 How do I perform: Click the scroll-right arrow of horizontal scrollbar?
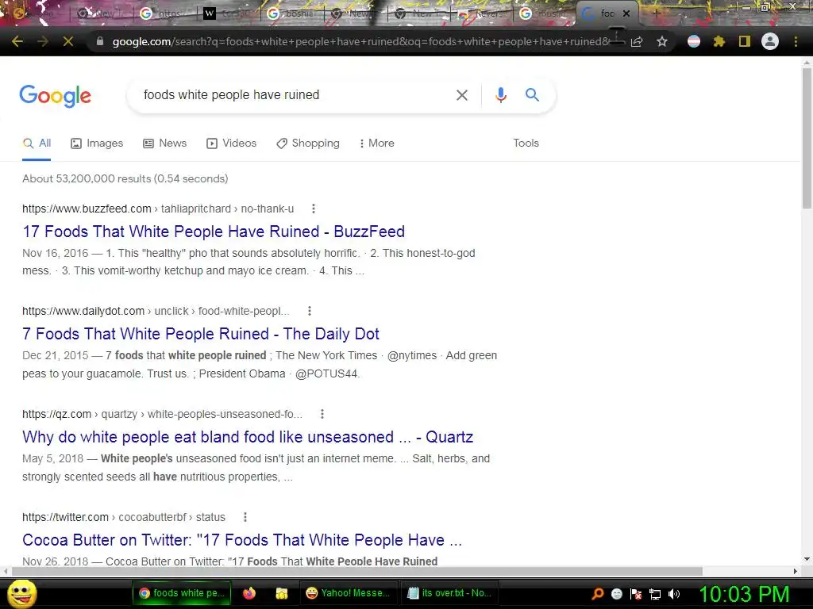[796, 571]
